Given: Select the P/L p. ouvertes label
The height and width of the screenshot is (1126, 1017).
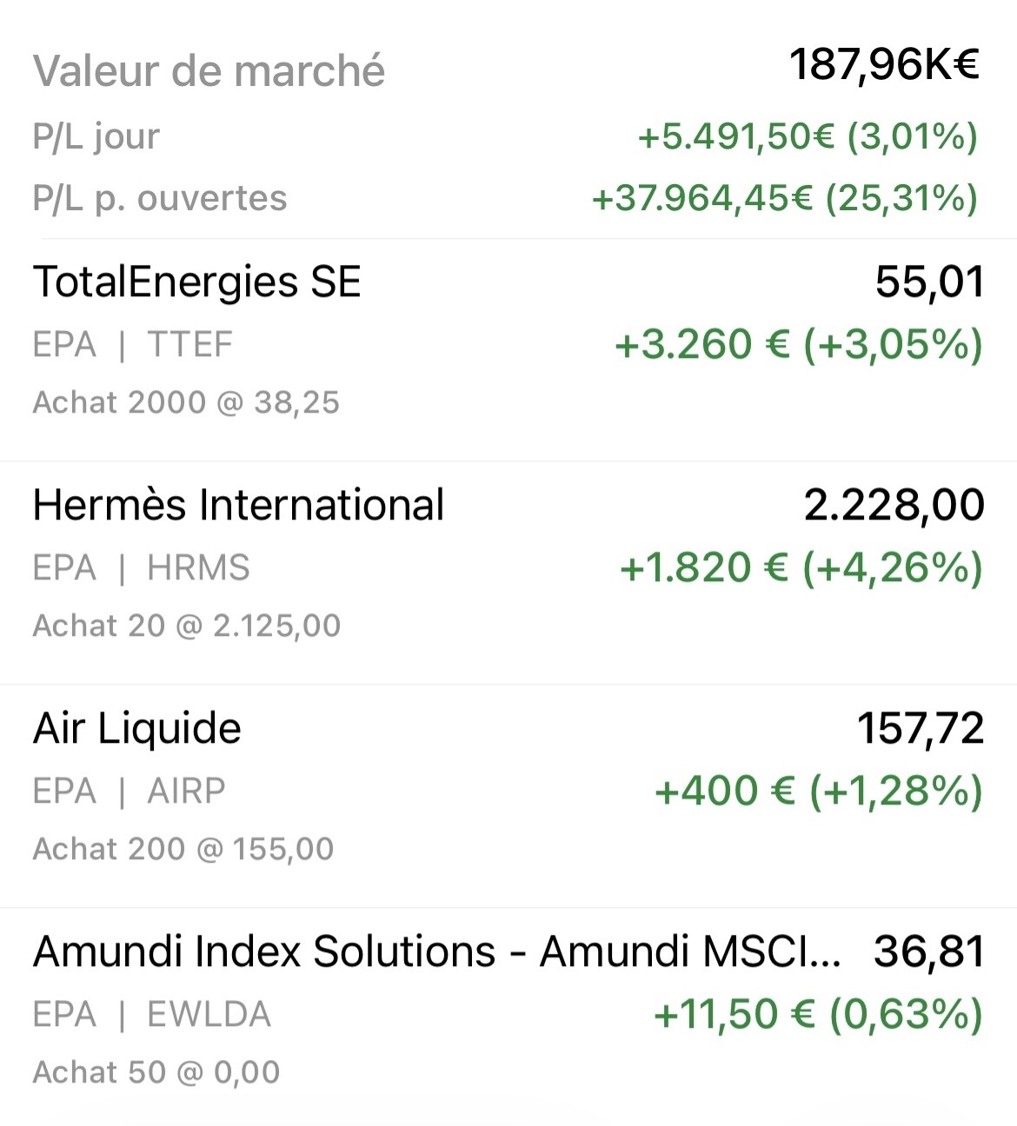Looking at the screenshot, I should 160,199.
